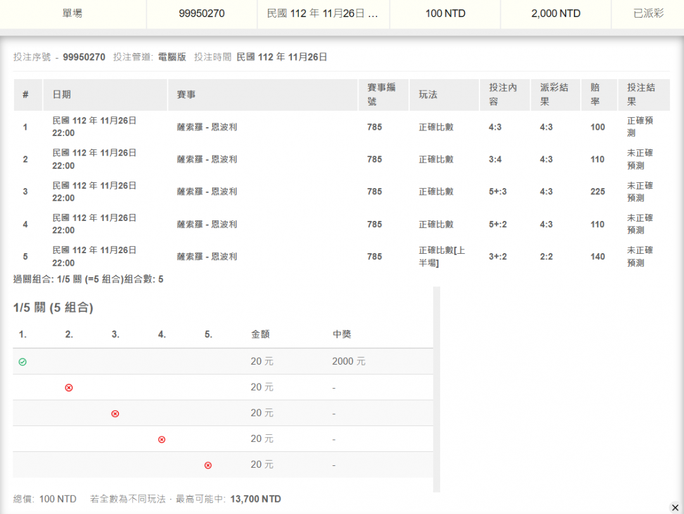Click bet content 5+:2 in row 4
Screen dimensions: 684x514
click(498, 225)
